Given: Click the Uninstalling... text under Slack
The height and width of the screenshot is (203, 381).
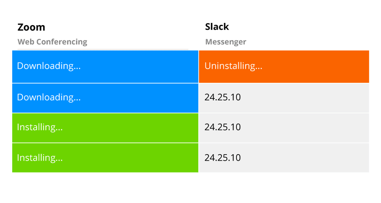Looking at the screenshot, I should click(233, 66).
